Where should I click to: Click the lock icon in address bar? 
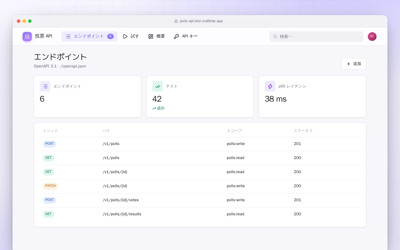click(176, 21)
